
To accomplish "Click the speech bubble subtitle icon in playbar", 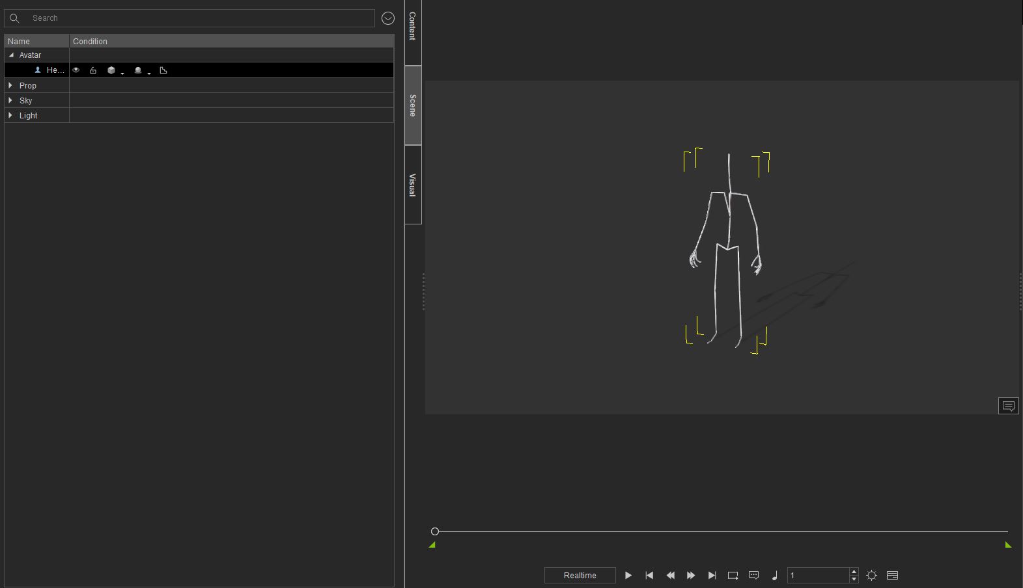I will (754, 575).
